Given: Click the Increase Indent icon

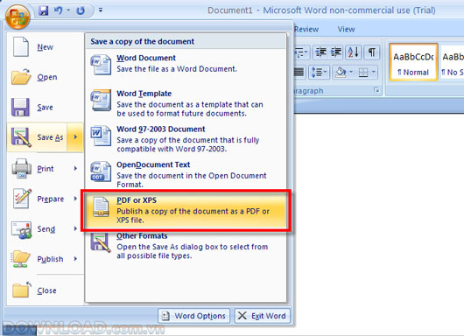Looking at the screenshot, I should [x=335, y=52].
